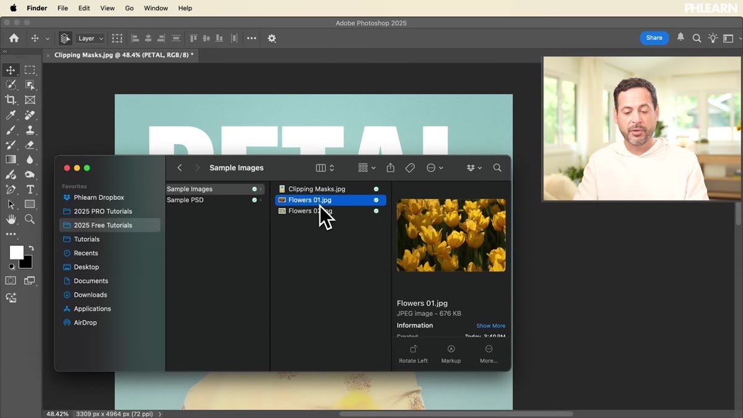Click the Finder tags icon
The image size is (743, 418).
click(410, 168)
